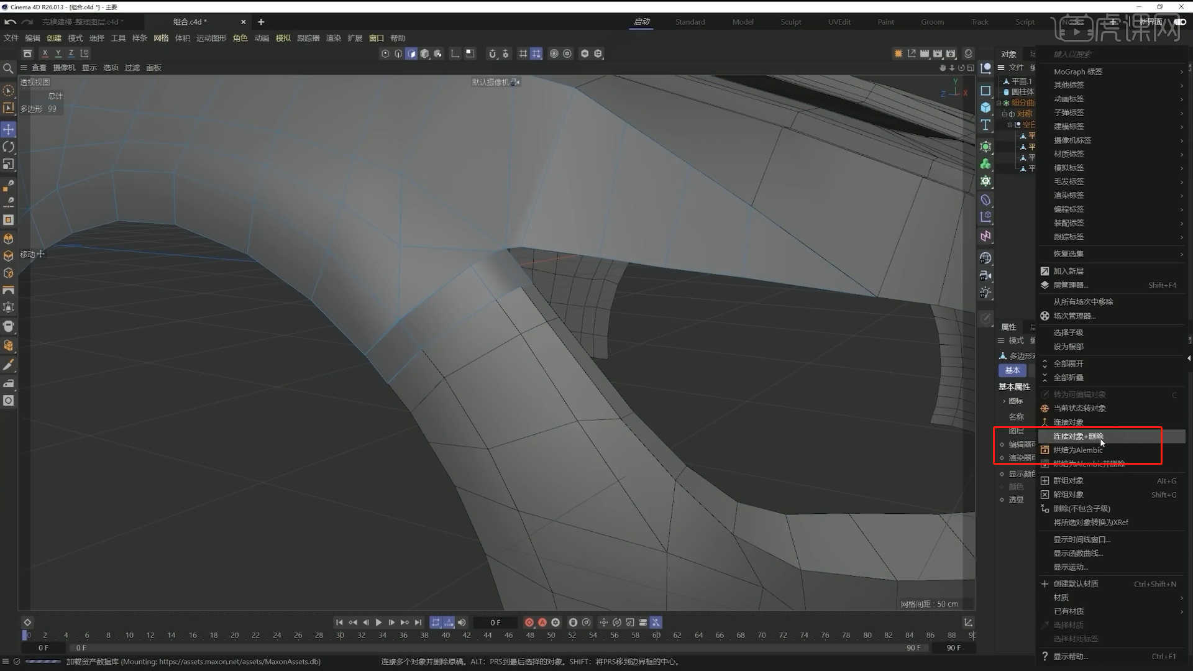Click the viewport pan hand icon

pos(943,68)
